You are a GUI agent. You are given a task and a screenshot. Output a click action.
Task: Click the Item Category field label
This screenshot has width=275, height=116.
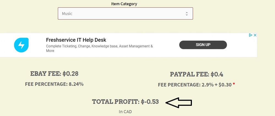[x=124, y=4]
